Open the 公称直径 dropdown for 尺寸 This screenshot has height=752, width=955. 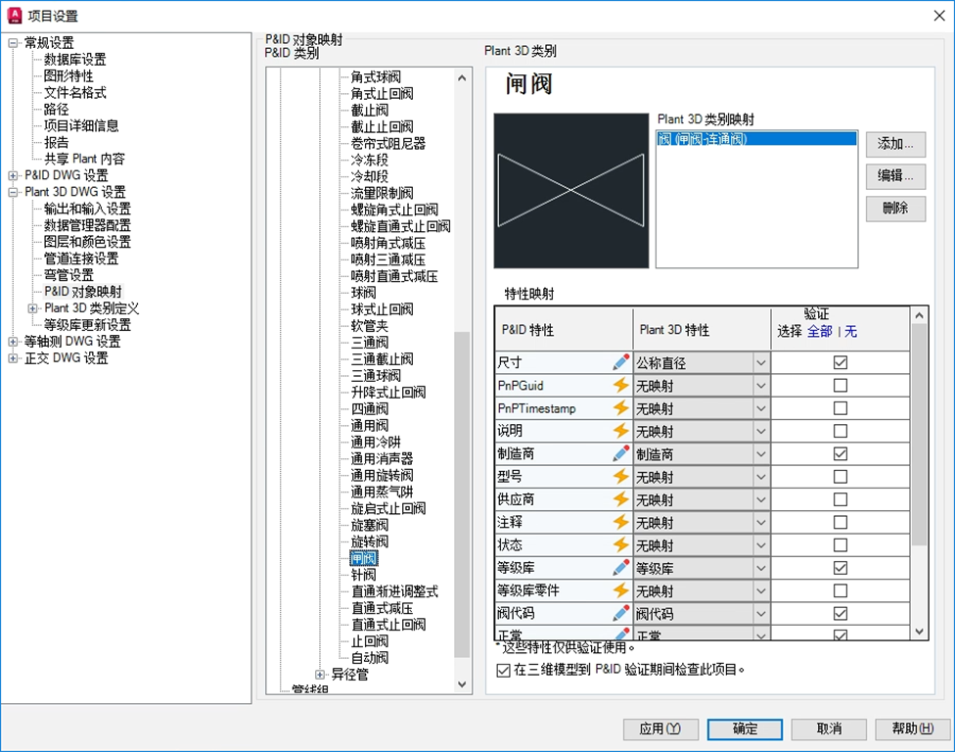(760, 363)
